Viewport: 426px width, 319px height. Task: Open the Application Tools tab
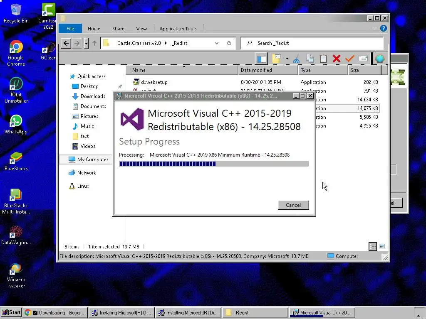[178, 29]
